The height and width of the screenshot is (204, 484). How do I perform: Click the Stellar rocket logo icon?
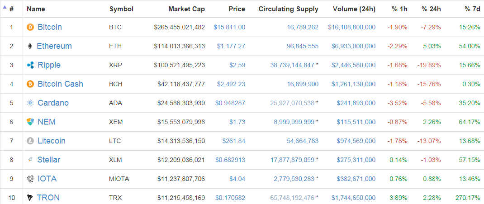click(30, 160)
